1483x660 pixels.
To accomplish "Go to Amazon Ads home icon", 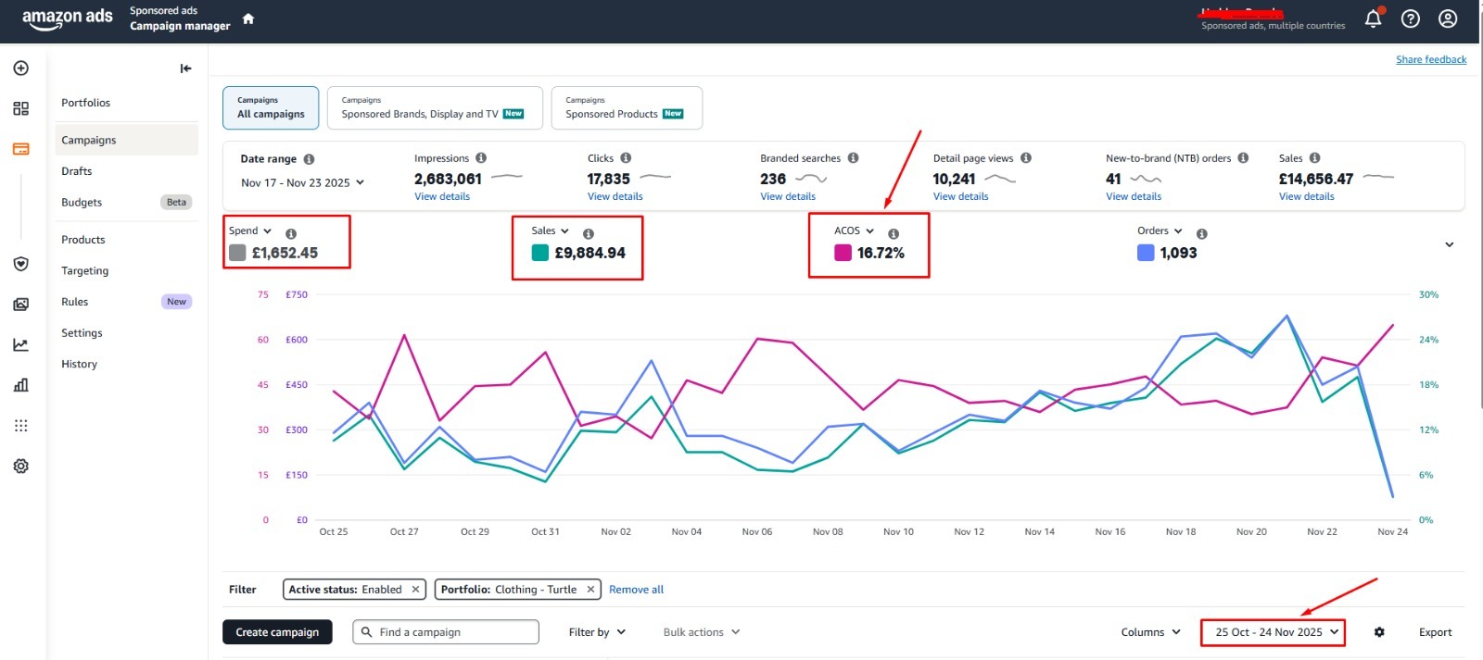I will point(248,19).
